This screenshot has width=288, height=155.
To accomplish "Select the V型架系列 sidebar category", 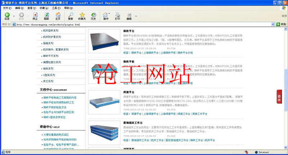I will click(49, 75).
